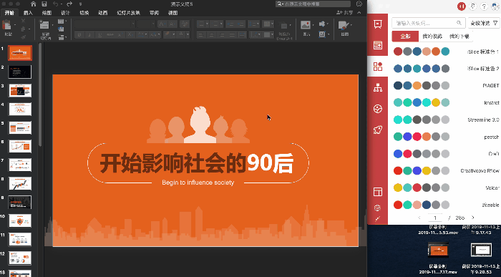Select the red 全部 filter tab
Image resolution: width=501 pixels, height=277 pixels.
coord(405,37)
